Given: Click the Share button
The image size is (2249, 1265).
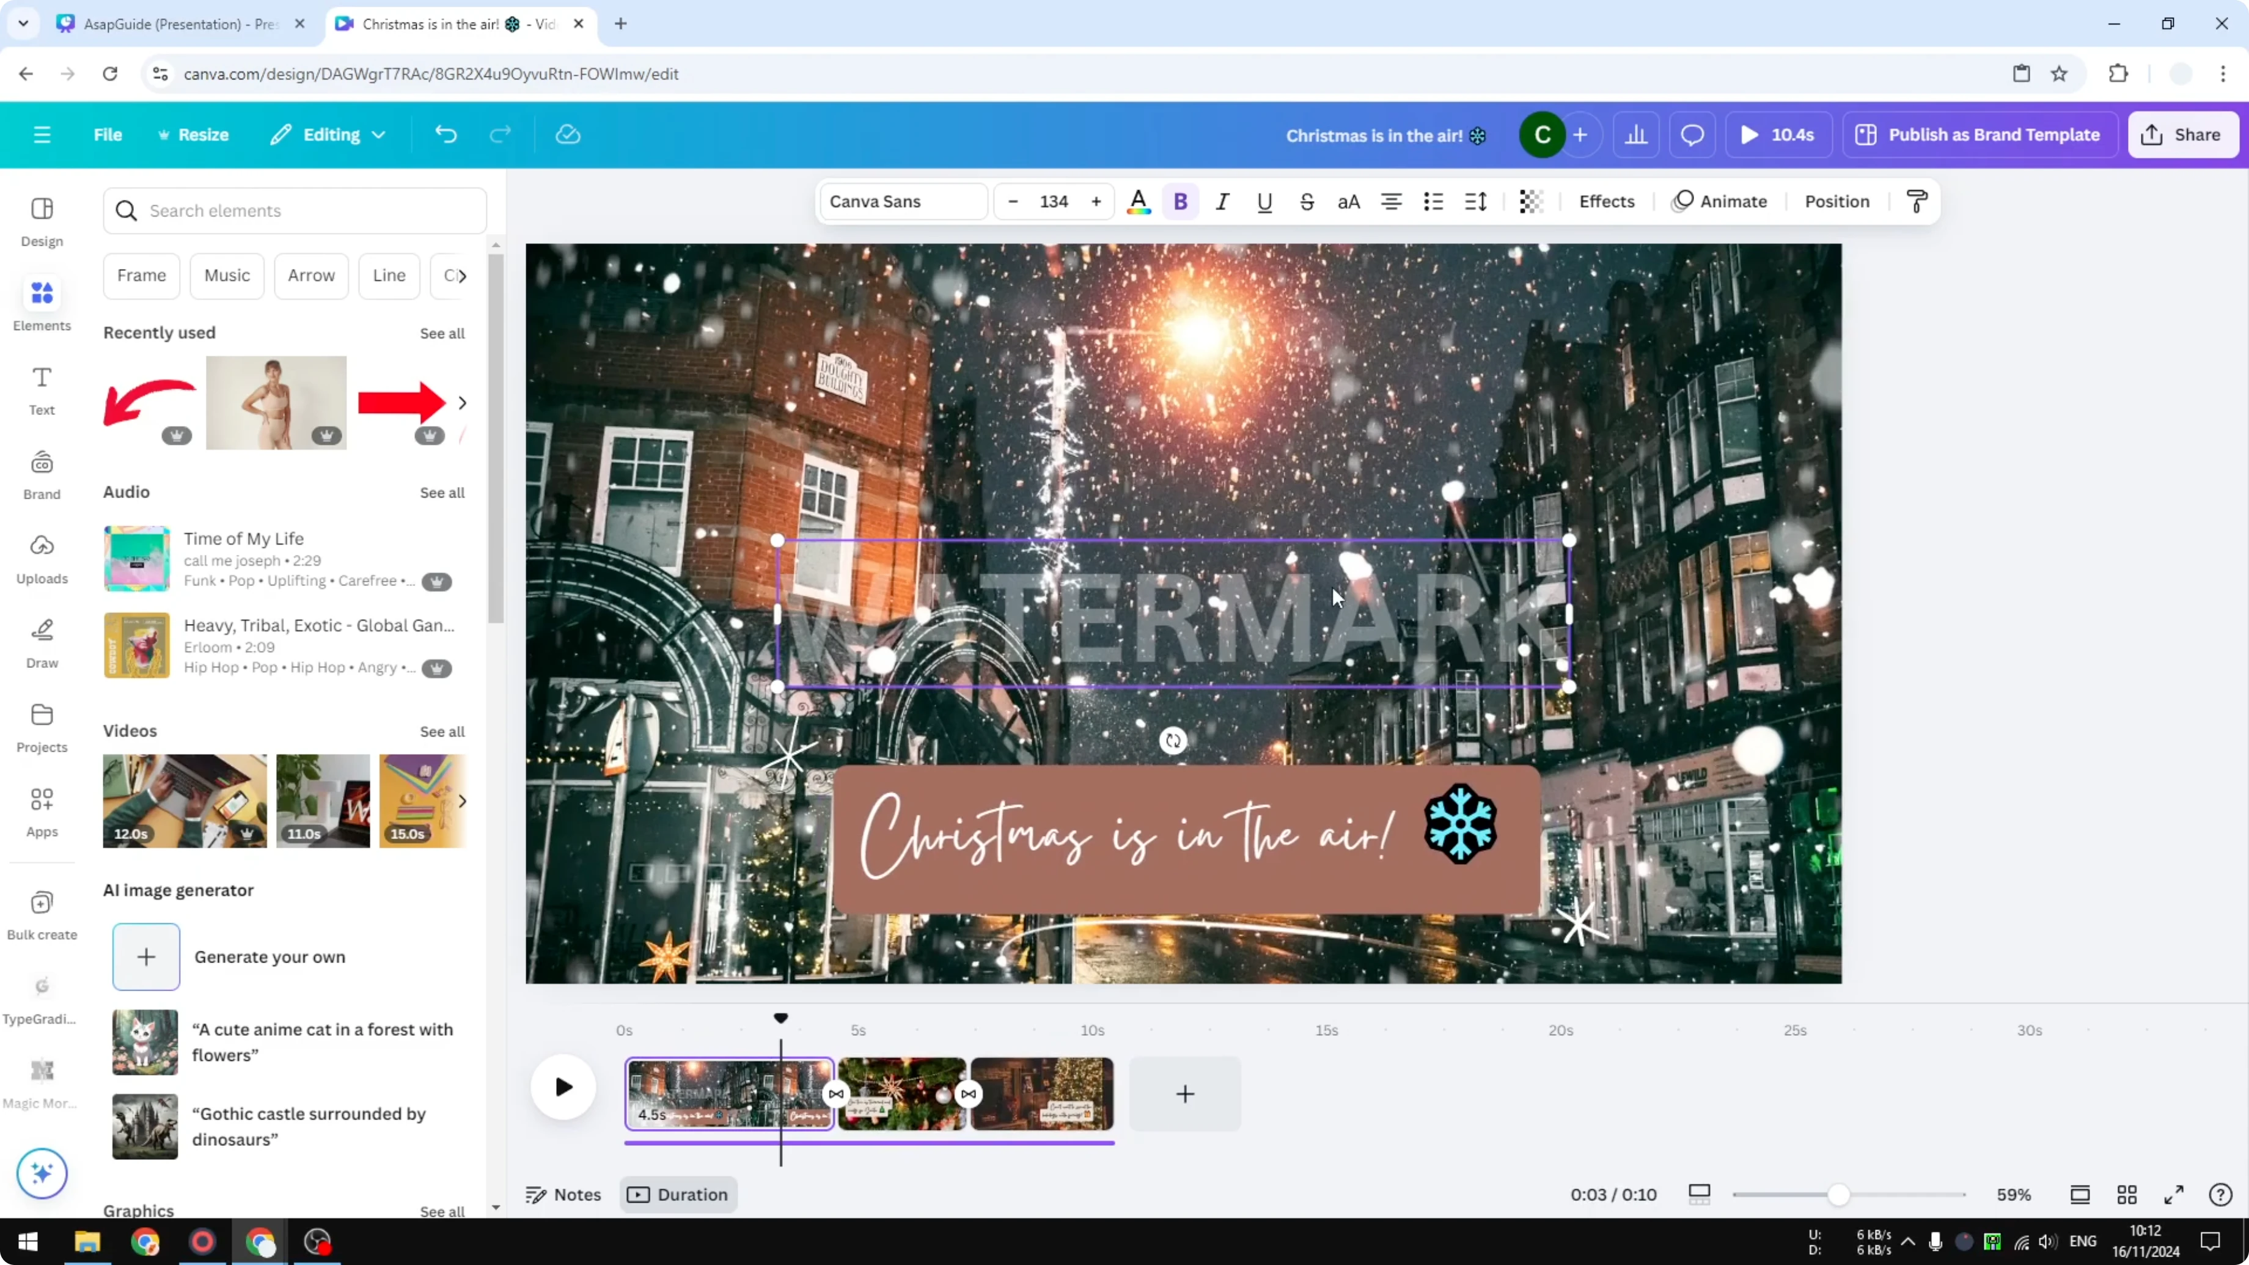Looking at the screenshot, I should [x=2182, y=134].
